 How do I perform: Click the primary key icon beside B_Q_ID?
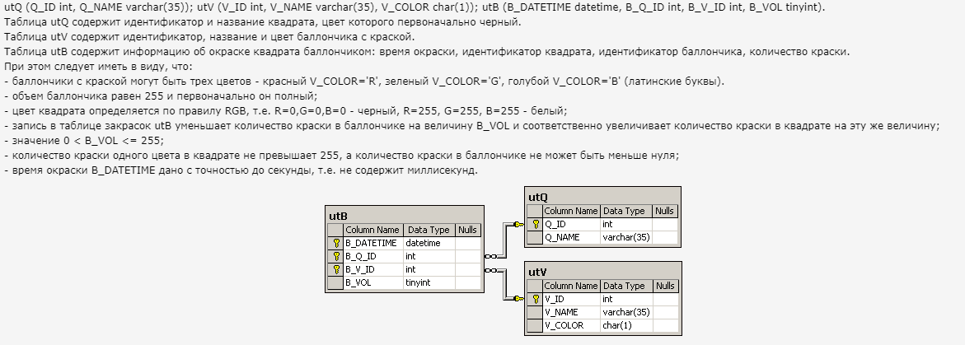pyautogui.click(x=337, y=256)
